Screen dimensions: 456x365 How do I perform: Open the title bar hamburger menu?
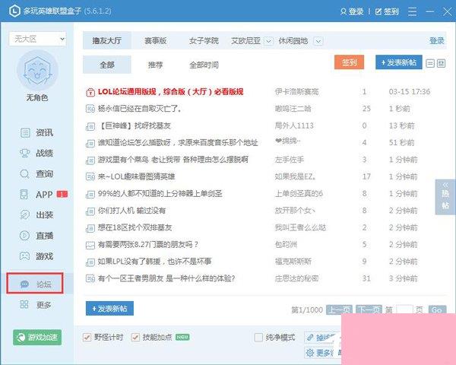(x=412, y=11)
